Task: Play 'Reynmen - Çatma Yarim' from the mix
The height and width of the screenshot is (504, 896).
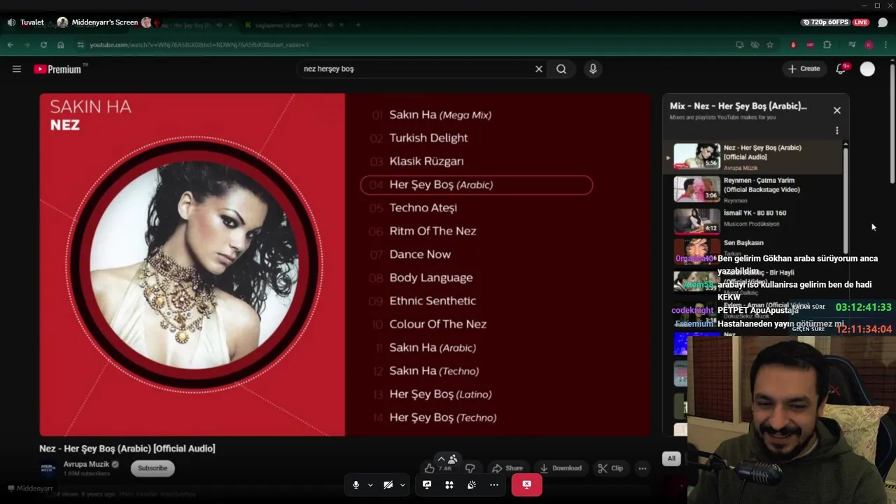Action: (x=754, y=190)
